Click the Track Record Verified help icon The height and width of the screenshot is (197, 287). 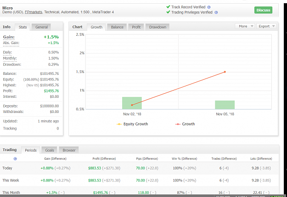[209, 7]
